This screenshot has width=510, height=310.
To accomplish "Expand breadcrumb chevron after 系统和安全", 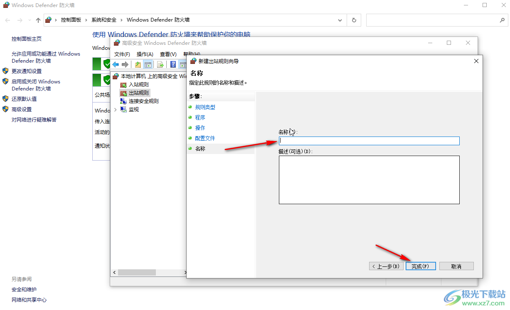I will coord(121,20).
